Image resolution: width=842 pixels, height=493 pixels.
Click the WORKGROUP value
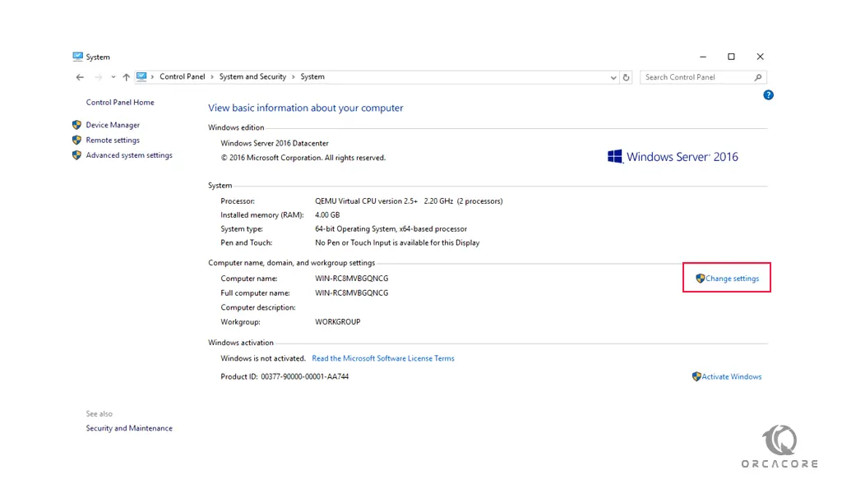tap(338, 322)
